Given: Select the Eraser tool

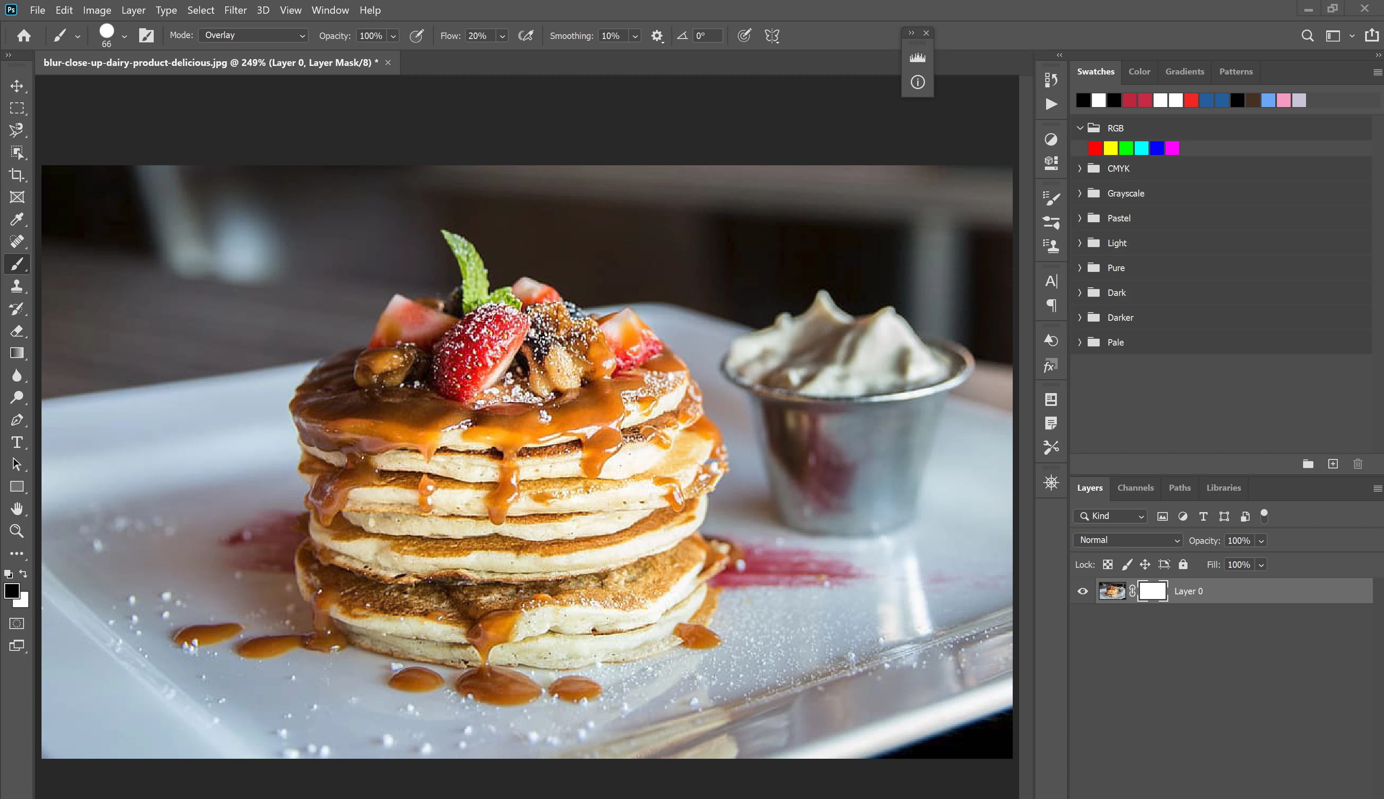Looking at the screenshot, I should pos(16,331).
